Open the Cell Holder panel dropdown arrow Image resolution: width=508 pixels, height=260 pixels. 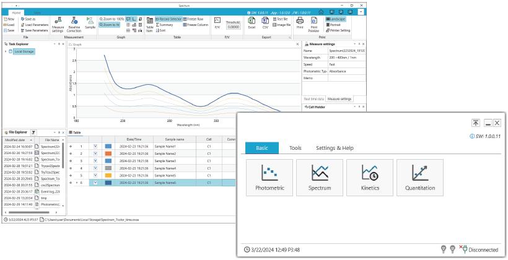[355, 107]
